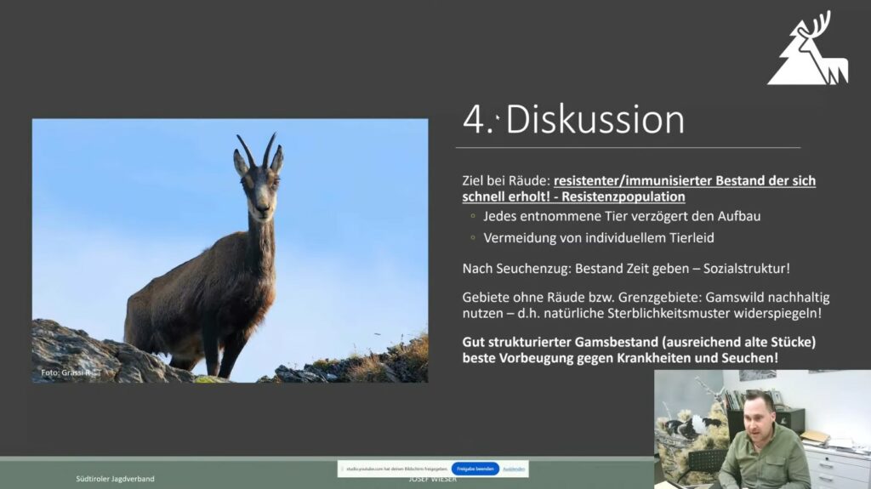Click the horizontal line under the title
Viewport: 871px width, 489px height.
(x=628, y=148)
